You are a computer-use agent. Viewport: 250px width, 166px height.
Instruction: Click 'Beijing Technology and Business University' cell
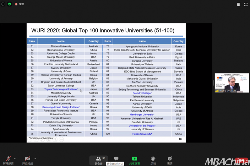coord(142,90)
